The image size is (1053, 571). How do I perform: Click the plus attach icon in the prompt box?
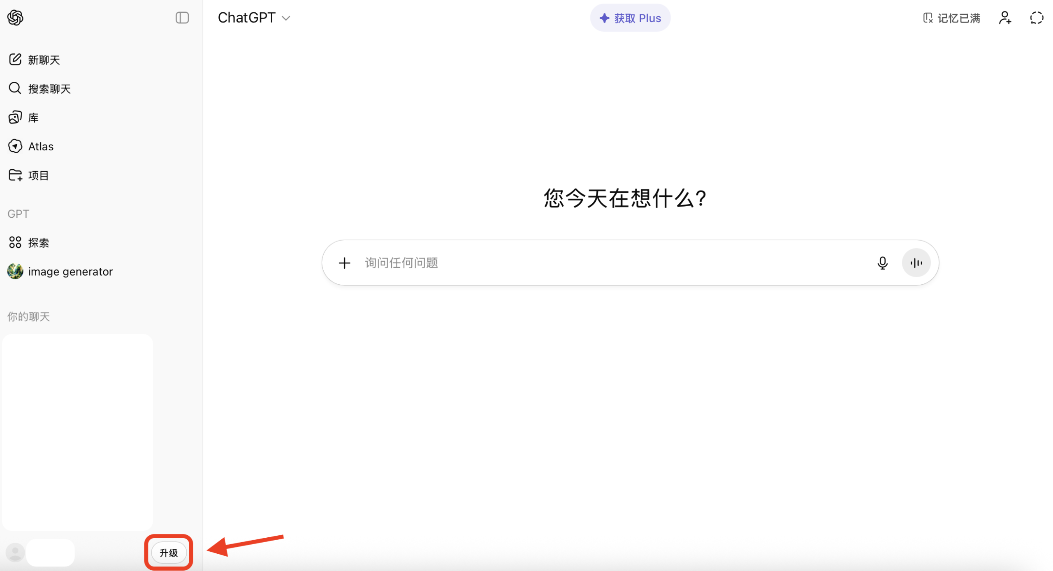(x=344, y=263)
